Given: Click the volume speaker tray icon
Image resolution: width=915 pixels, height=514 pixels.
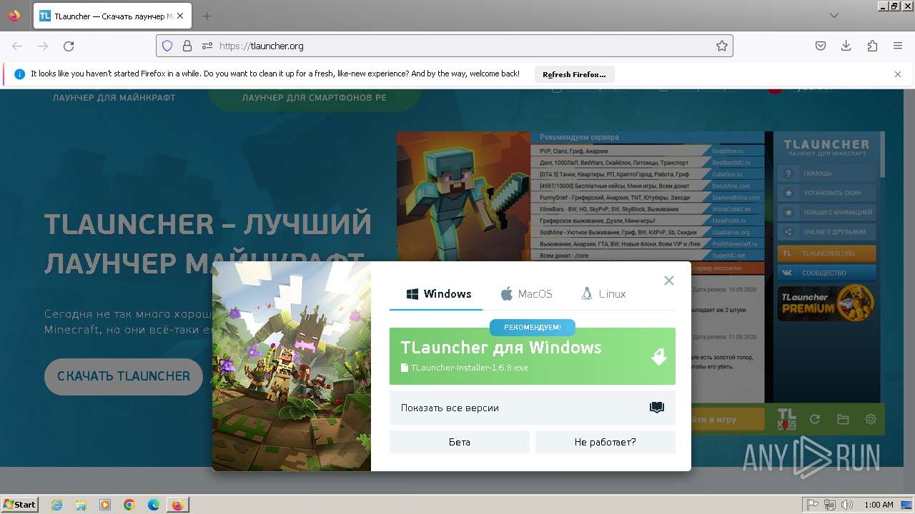Looking at the screenshot, I should click(x=847, y=505).
